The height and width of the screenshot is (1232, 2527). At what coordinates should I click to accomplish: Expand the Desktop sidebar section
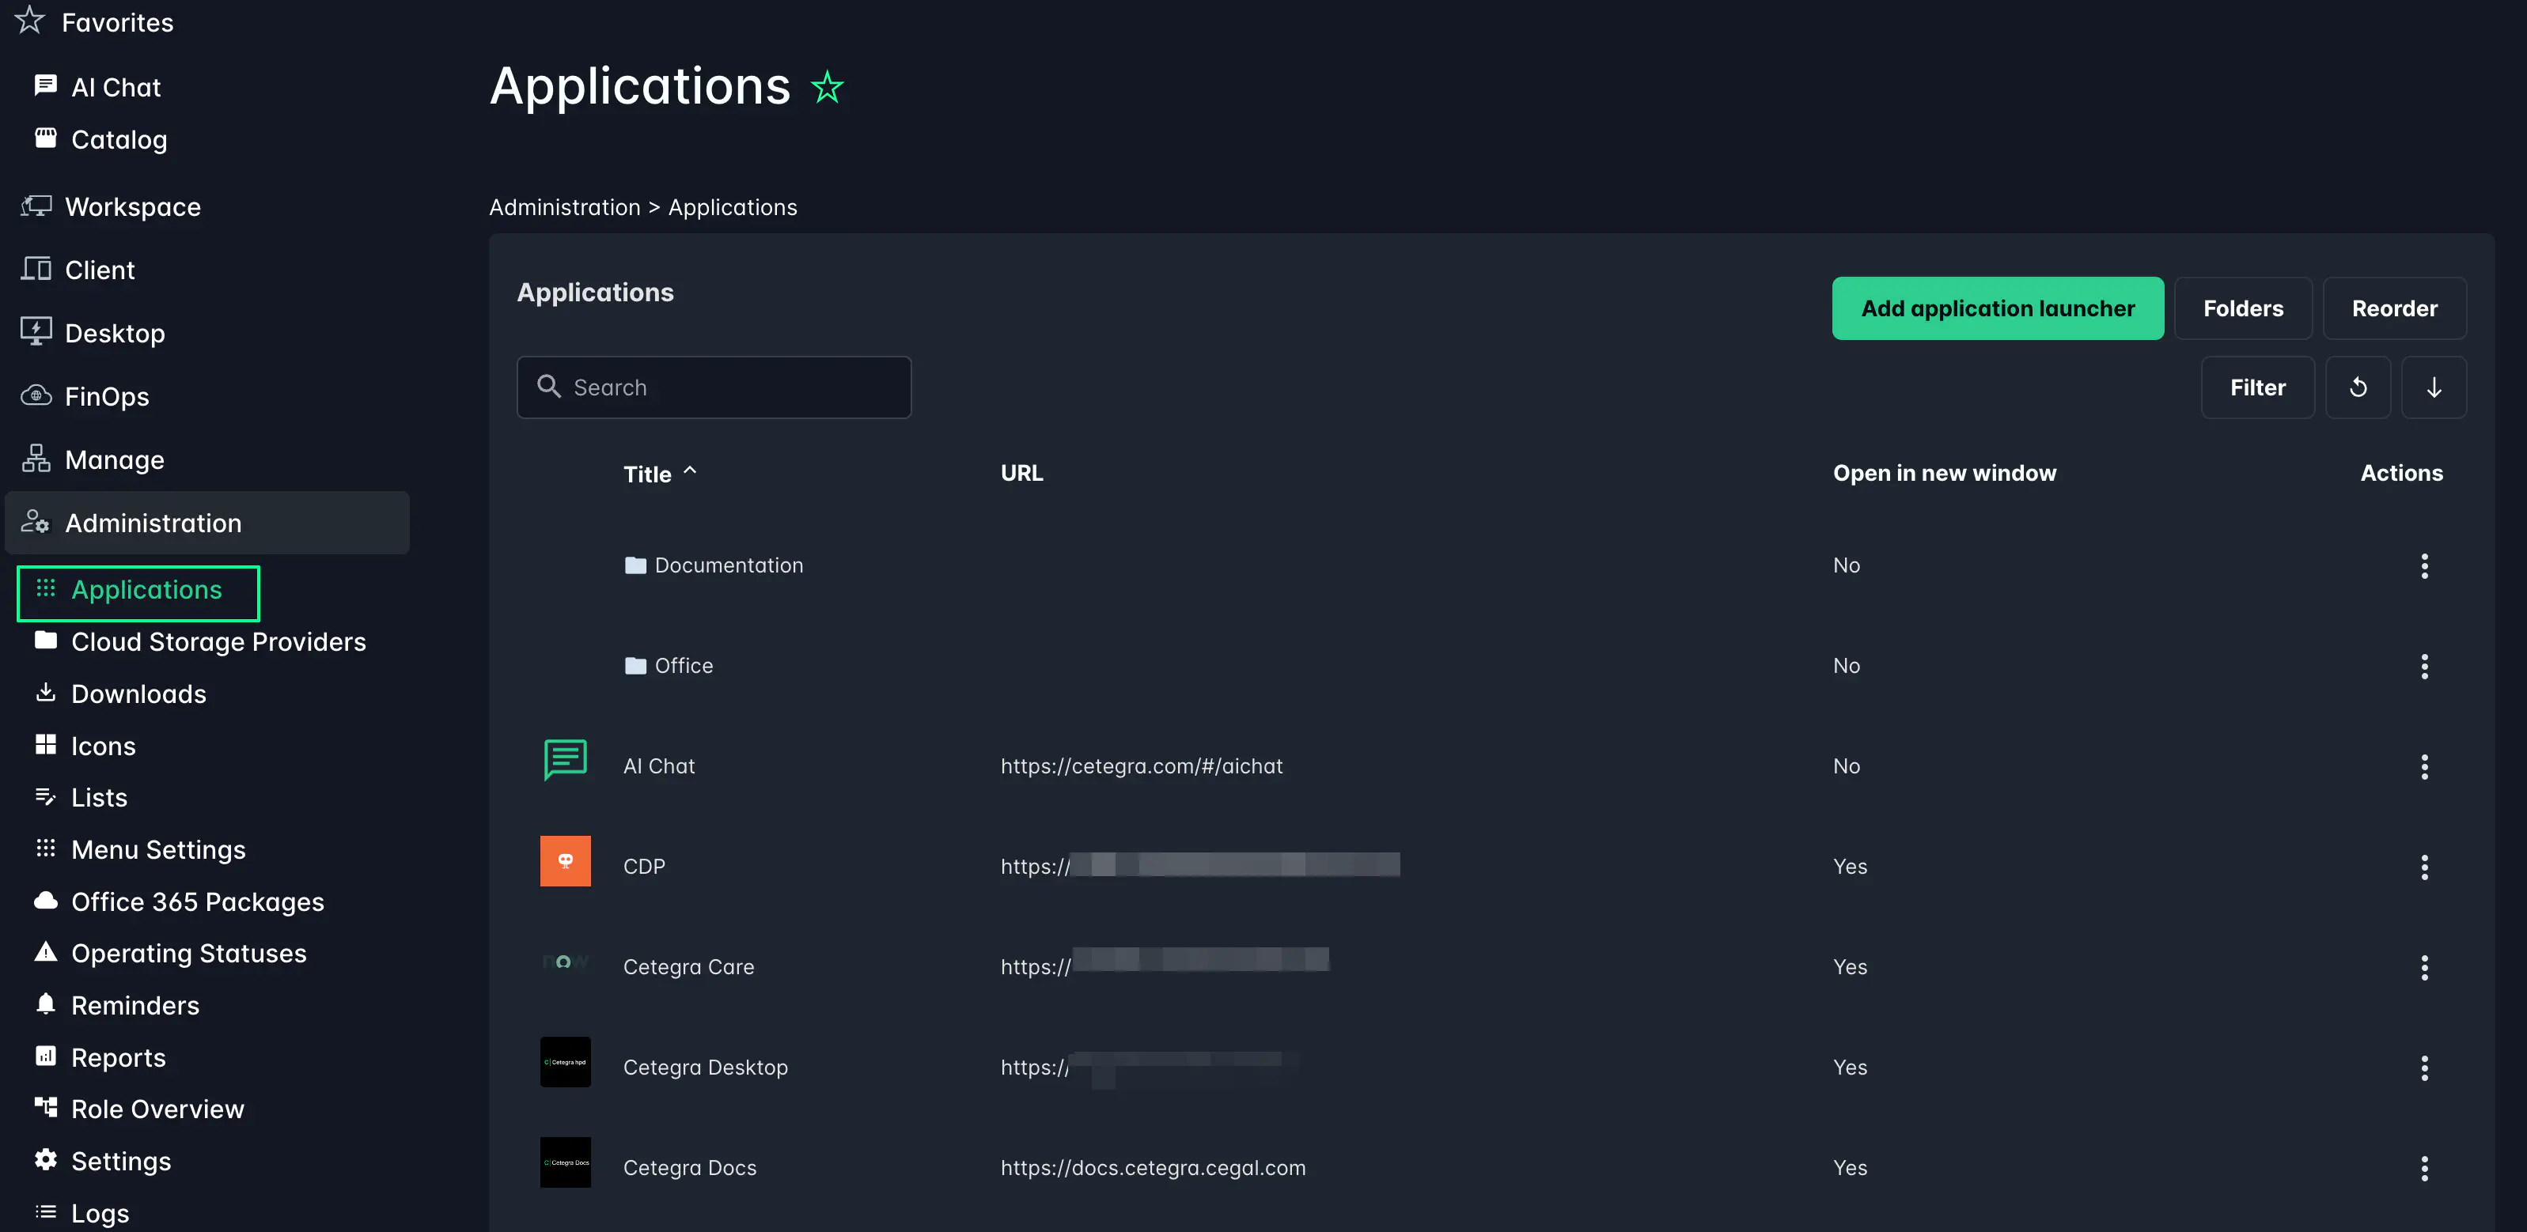tap(114, 333)
